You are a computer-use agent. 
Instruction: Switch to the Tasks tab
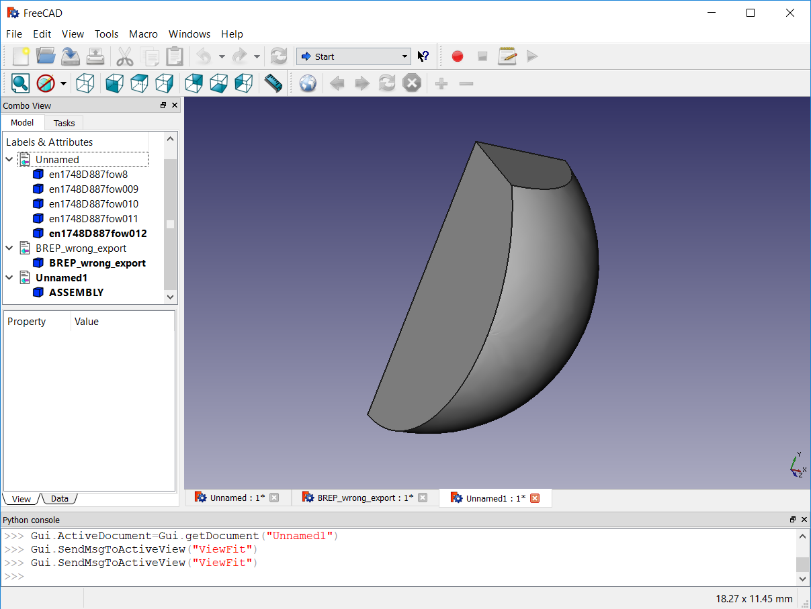[65, 123]
